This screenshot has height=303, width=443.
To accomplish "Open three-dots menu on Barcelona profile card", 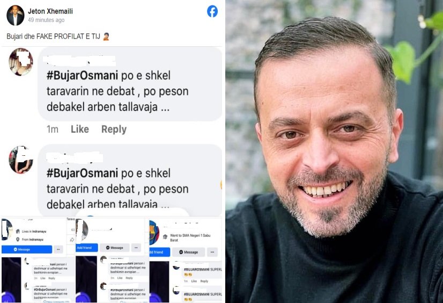I will click(212, 252).
